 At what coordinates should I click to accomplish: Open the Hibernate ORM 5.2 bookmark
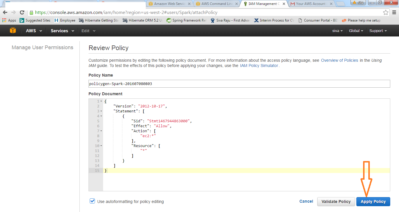143,20
